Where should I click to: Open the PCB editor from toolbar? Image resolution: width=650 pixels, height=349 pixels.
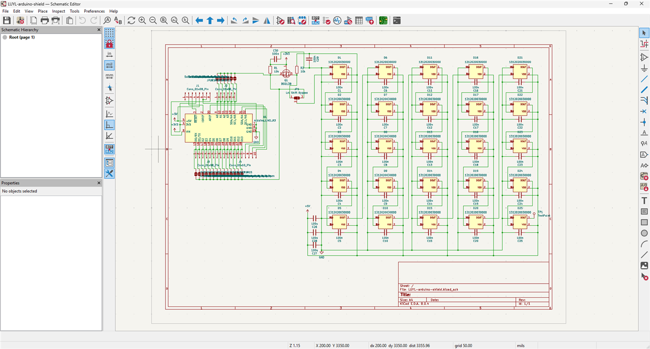click(383, 20)
